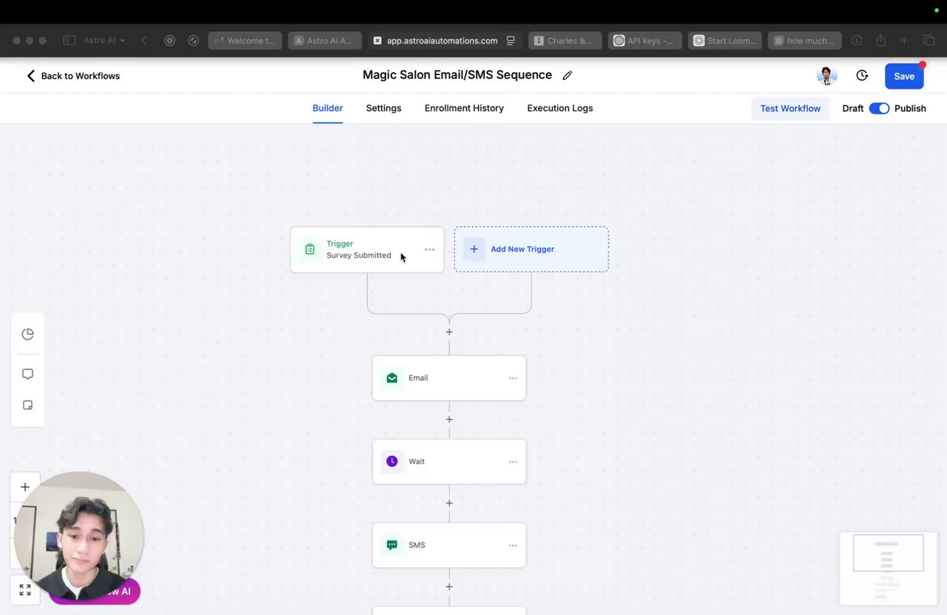Image resolution: width=947 pixels, height=615 pixels.
Task: Click the sticky note icon
Action: click(x=27, y=405)
